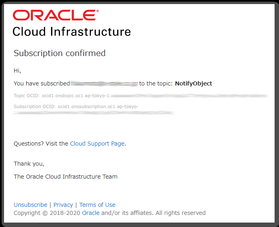Viewport: 279px width, 227px height.
Task: Click the Oracle Cloud Infrastructure Team signature
Action: click(x=66, y=177)
